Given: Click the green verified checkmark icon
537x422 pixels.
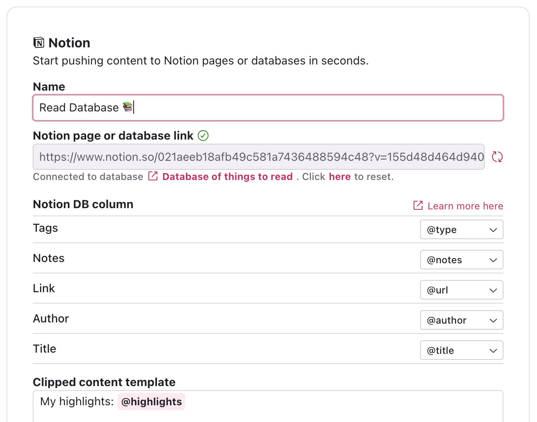Looking at the screenshot, I should point(203,135).
